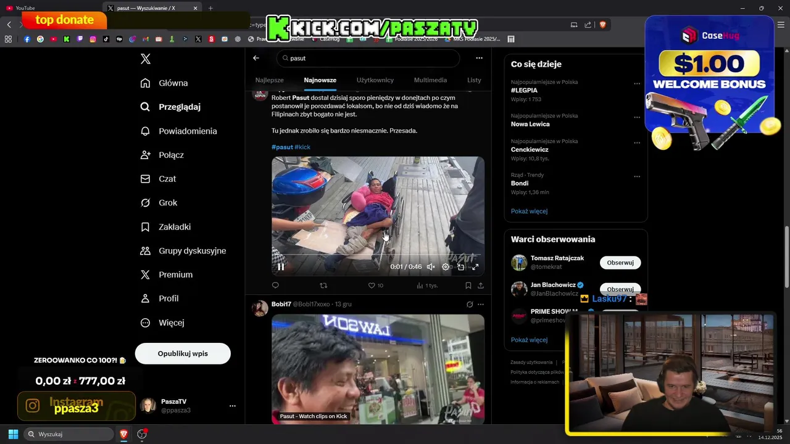
Task: Click the X logo in sidebar
Action: [146, 59]
